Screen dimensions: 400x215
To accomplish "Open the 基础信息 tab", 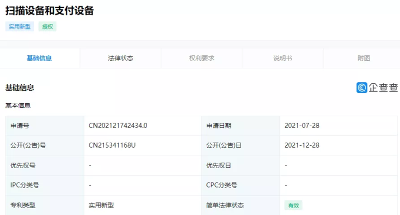I will click(39, 58).
